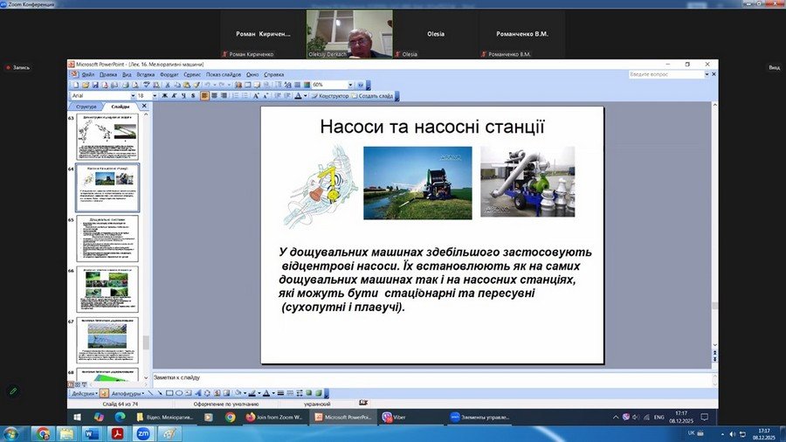Screen dimensions: 786x442
Task: Select the center text alignment icon
Action: (214, 96)
